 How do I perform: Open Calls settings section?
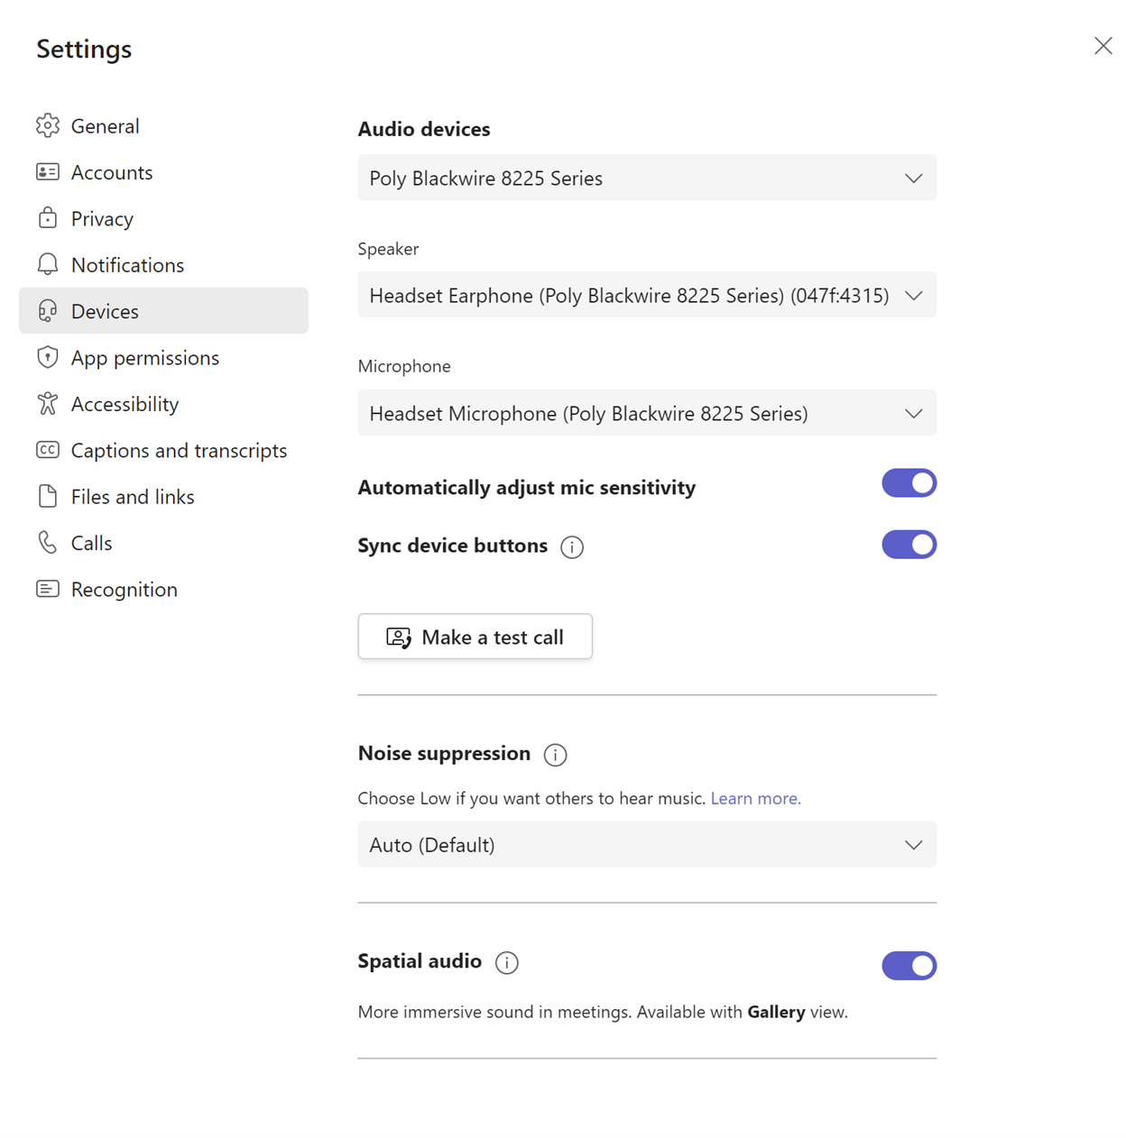click(163, 542)
